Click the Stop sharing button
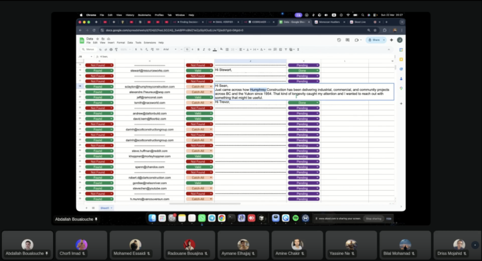 click(x=374, y=219)
